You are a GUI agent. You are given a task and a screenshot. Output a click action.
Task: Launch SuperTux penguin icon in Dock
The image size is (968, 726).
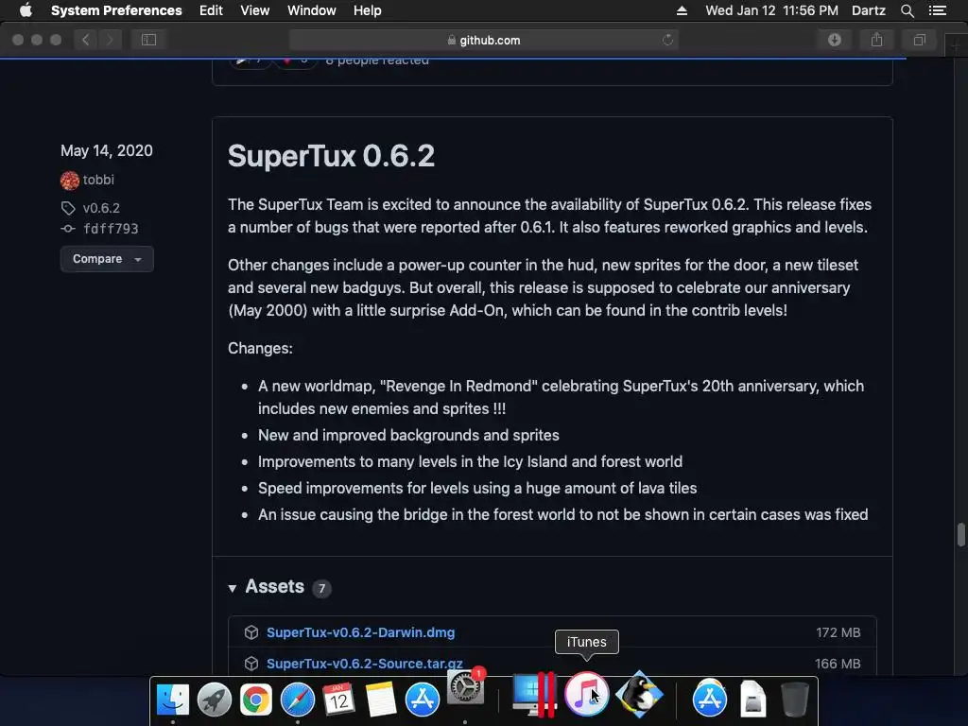point(640,695)
